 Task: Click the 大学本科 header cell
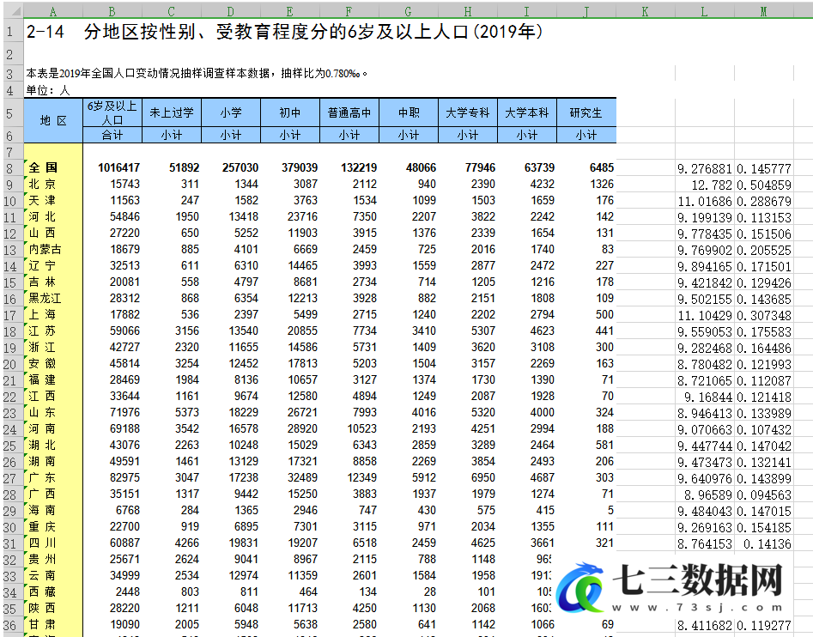527,112
